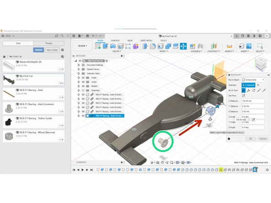Viewport: 271px width, 203px height.
Task: Click the New Folder button
Action: tap(52, 50)
